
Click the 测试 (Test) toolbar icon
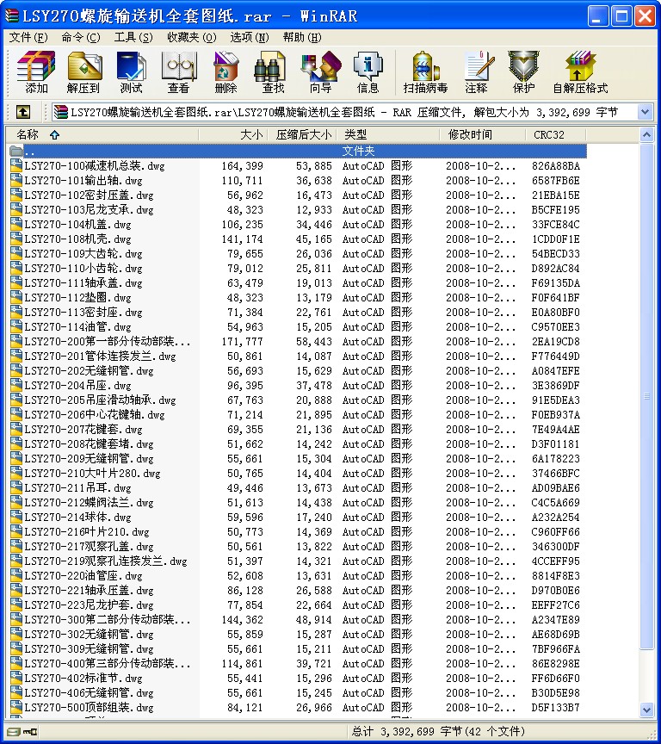(x=132, y=72)
